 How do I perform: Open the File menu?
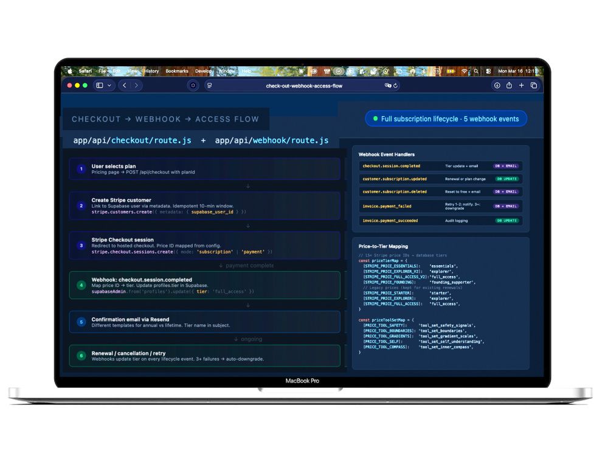tap(102, 71)
